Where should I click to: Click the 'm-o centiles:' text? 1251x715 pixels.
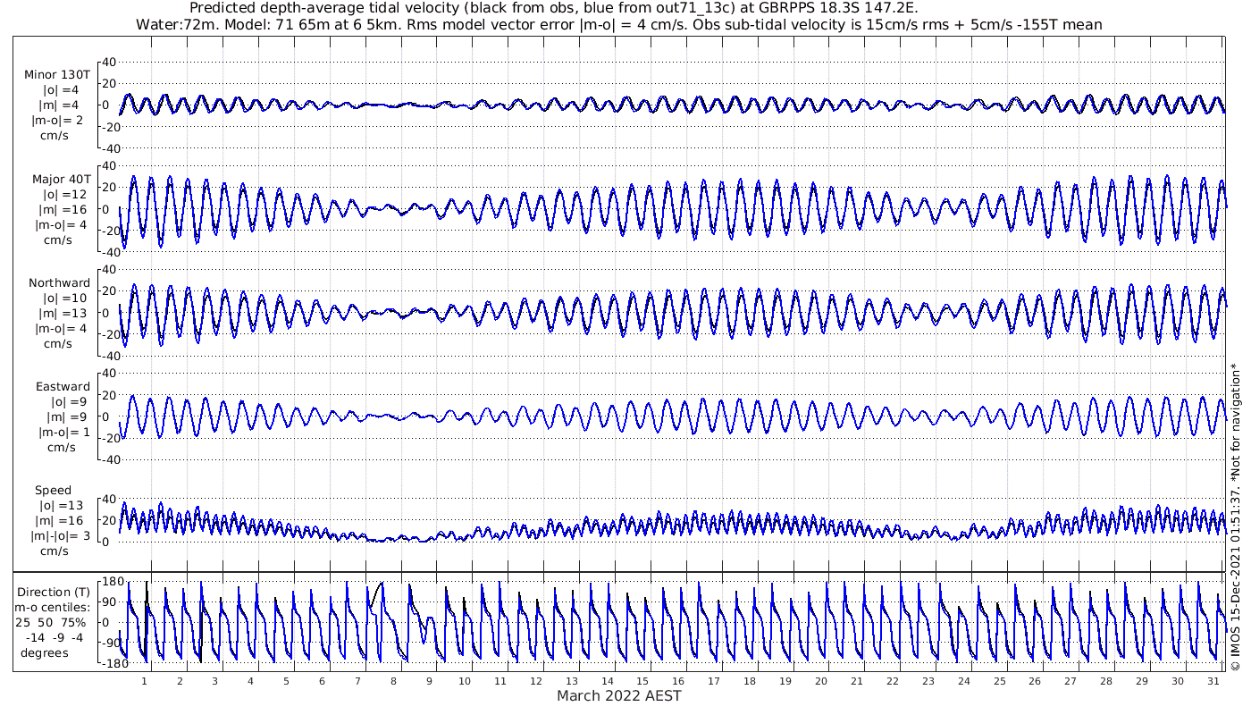tap(53, 608)
